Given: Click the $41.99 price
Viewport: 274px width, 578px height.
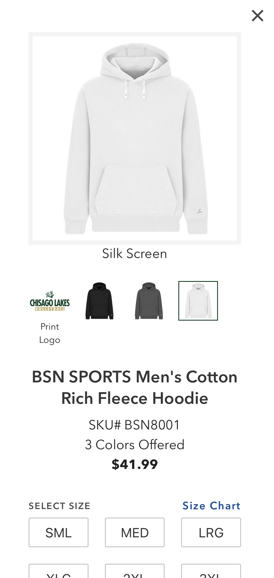Looking at the screenshot, I should pyautogui.click(x=135, y=464).
